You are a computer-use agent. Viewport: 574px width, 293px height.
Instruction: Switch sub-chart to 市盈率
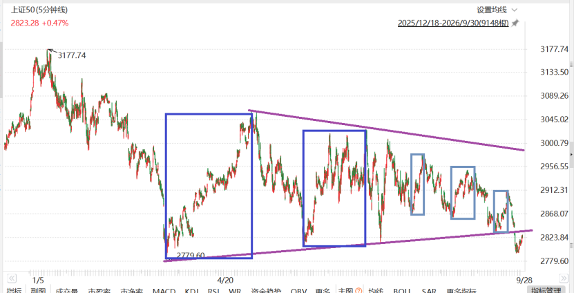point(99,291)
